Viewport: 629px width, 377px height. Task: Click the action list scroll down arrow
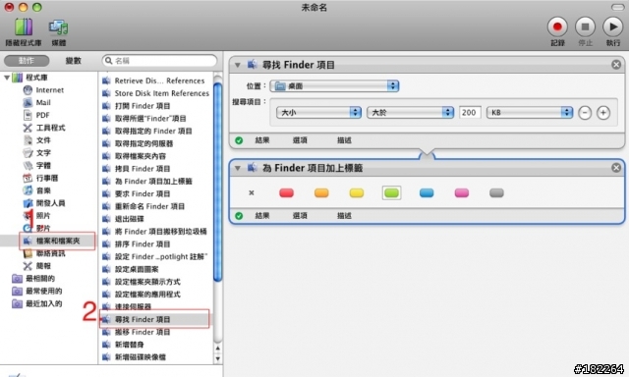218,358
